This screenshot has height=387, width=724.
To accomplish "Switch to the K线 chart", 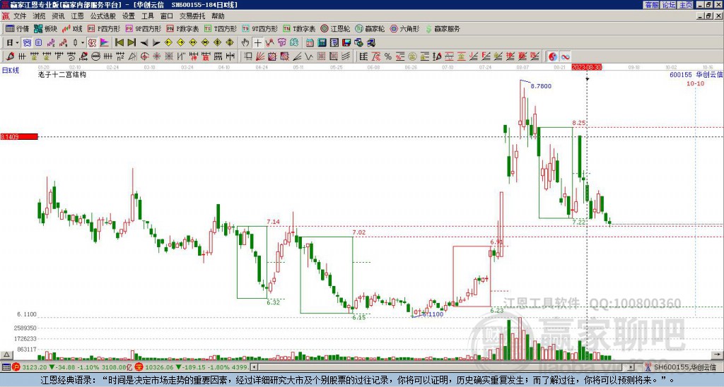I will (72, 28).
